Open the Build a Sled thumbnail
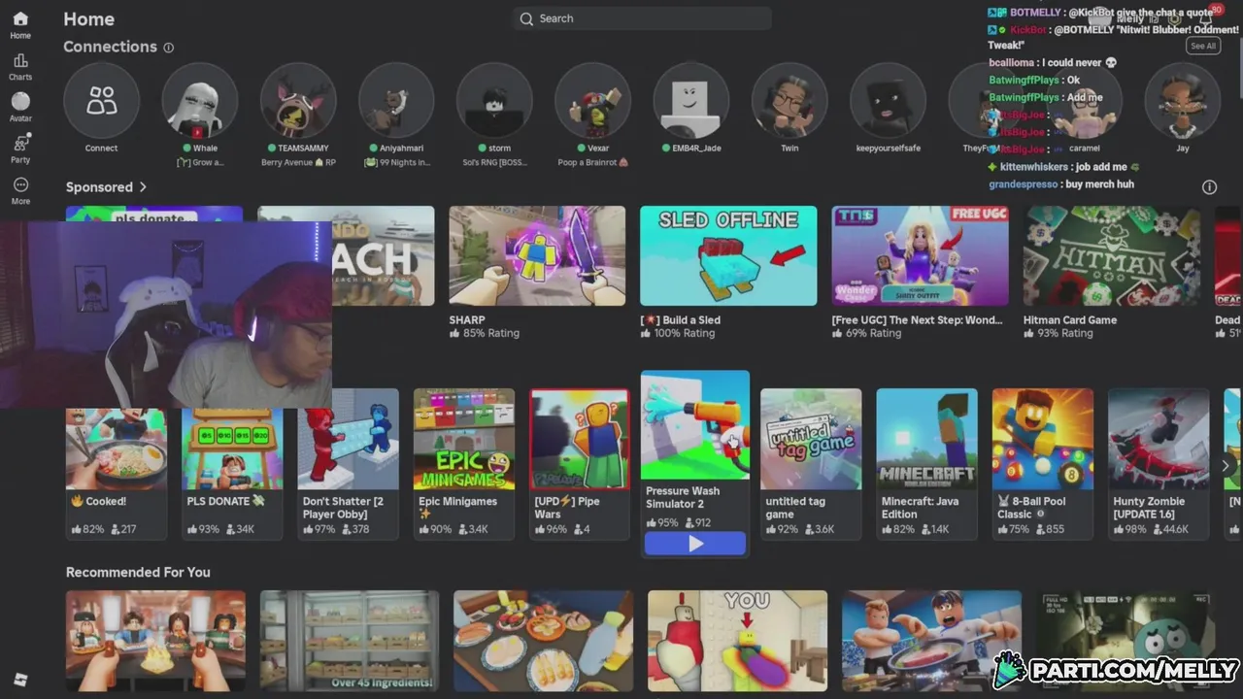The width and height of the screenshot is (1243, 699). [x=728, y=255]
